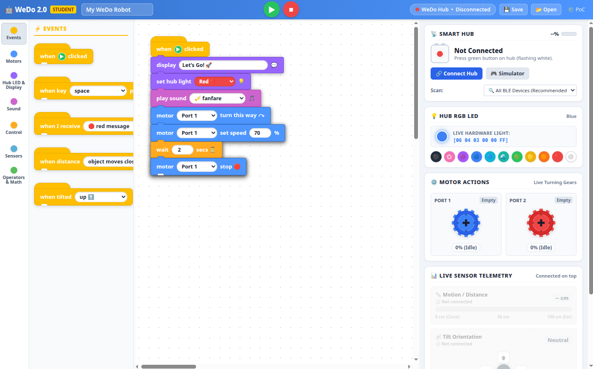Open Port 1 dropdown in turn this way block

pyautogui.click(x=197, y=115)
